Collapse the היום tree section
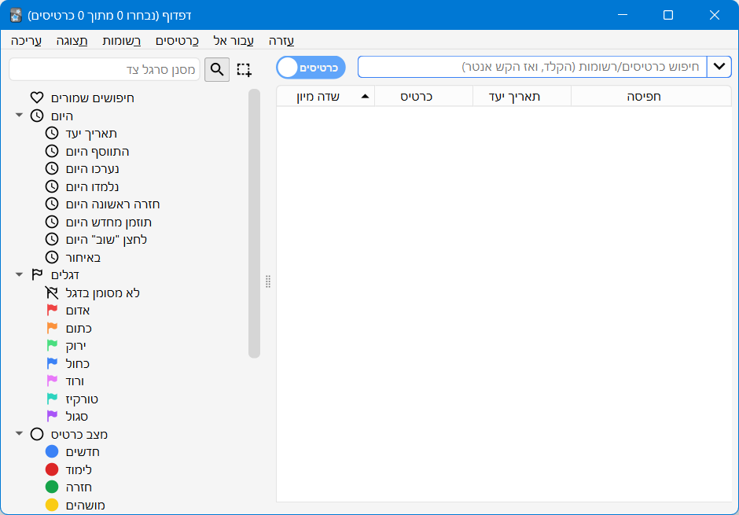739x515 pixels. [20, 116]
